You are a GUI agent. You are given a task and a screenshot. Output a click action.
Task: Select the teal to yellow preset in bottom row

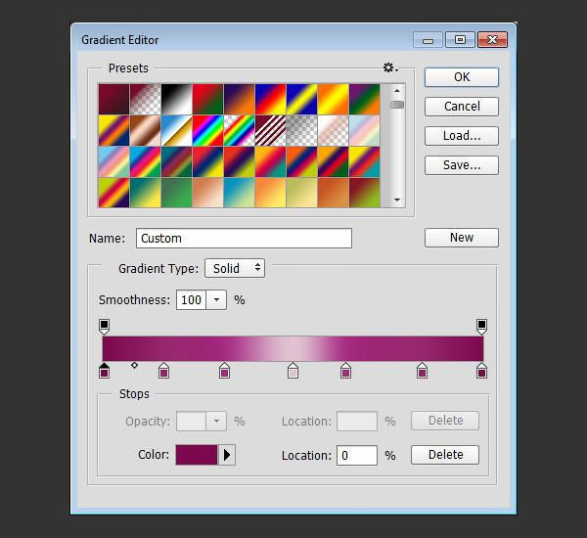(x=145, y=193)
